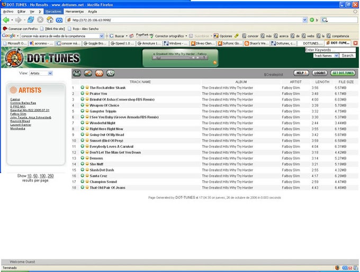Click green play icon for Wonderful Night
360x272 pixels.
(82, 123)
